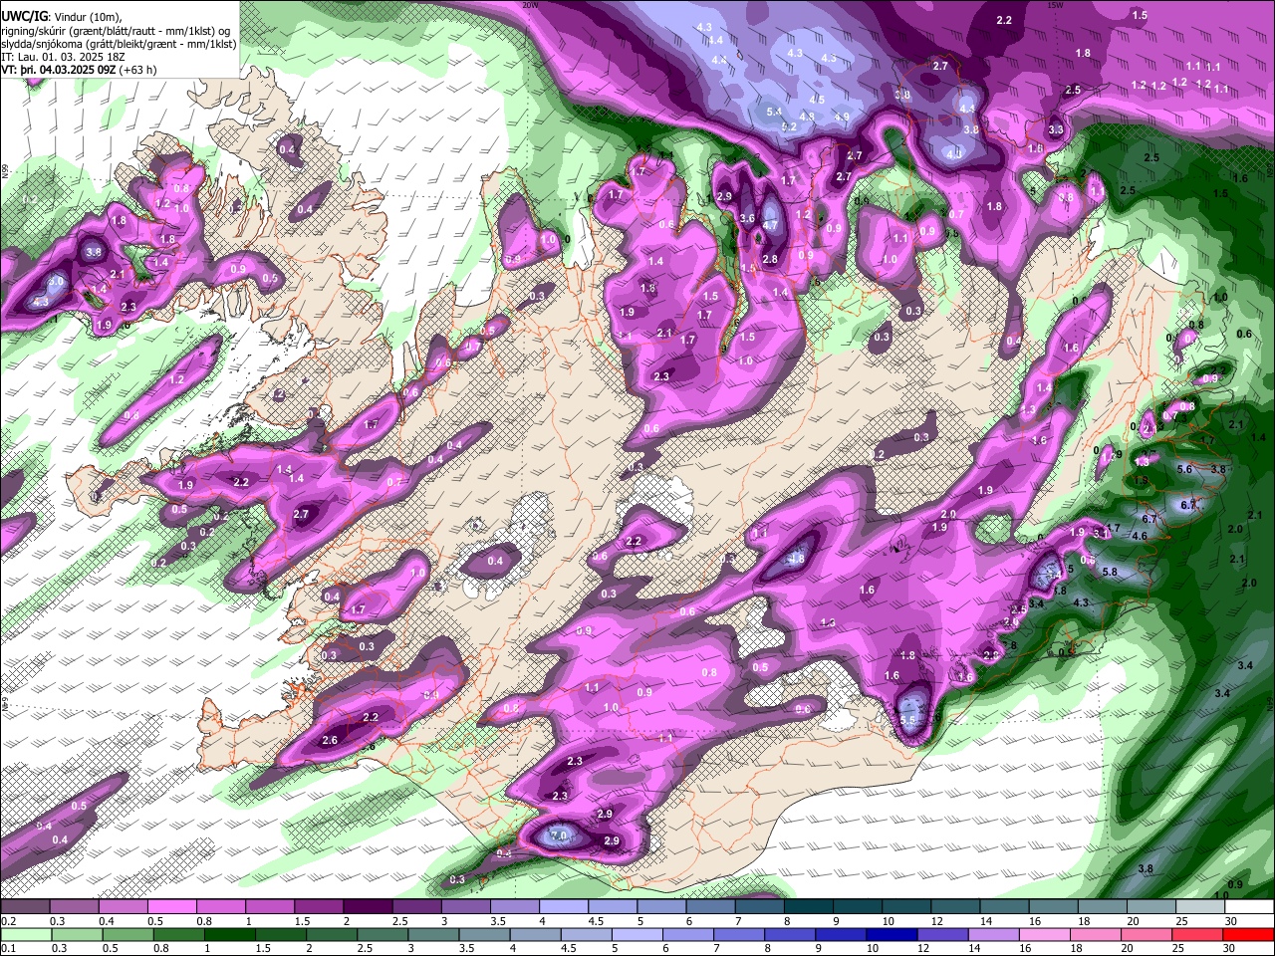Pick the white 30 swatch in the top legend row
The width and height of the screenshot is (1275, 956).
coord(1248,907)
